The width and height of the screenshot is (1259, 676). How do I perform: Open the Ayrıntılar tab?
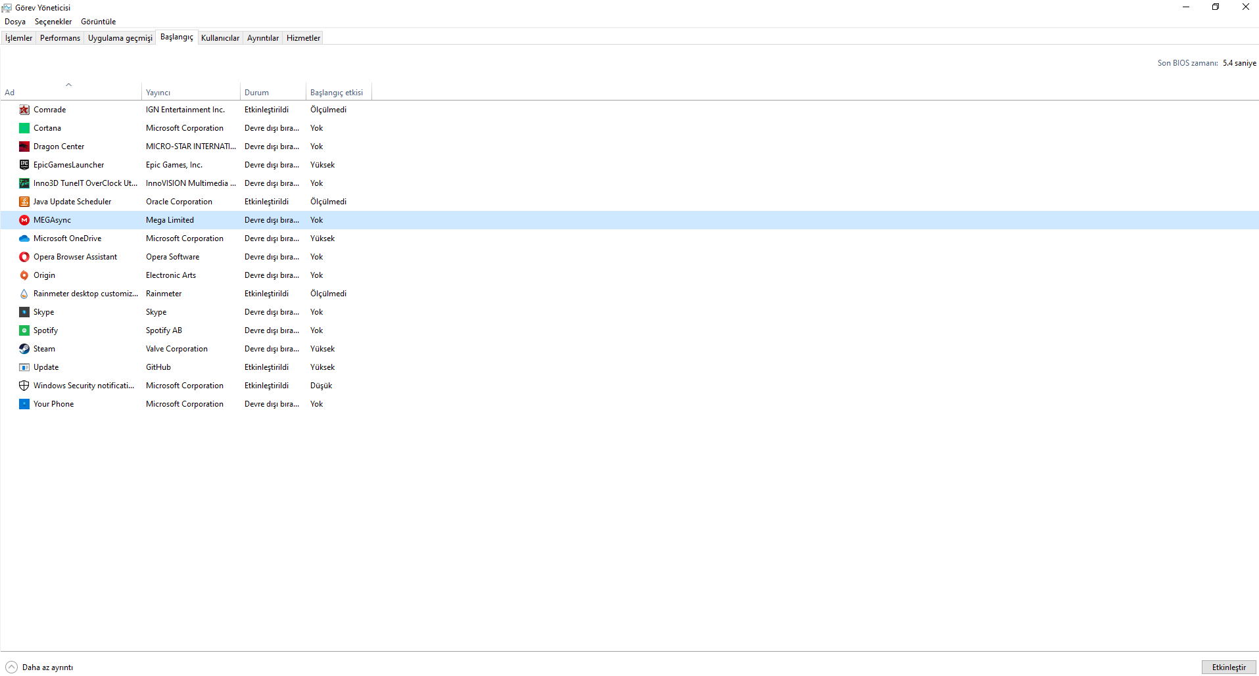tap(263, 38)
